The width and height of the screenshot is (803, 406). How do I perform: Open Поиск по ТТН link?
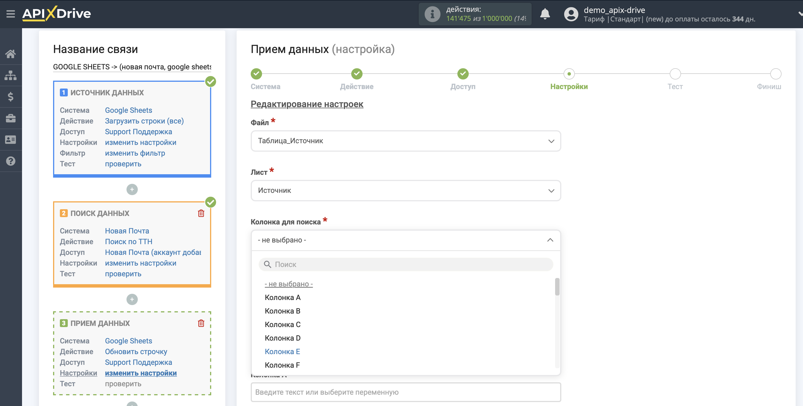click(128, 242)
